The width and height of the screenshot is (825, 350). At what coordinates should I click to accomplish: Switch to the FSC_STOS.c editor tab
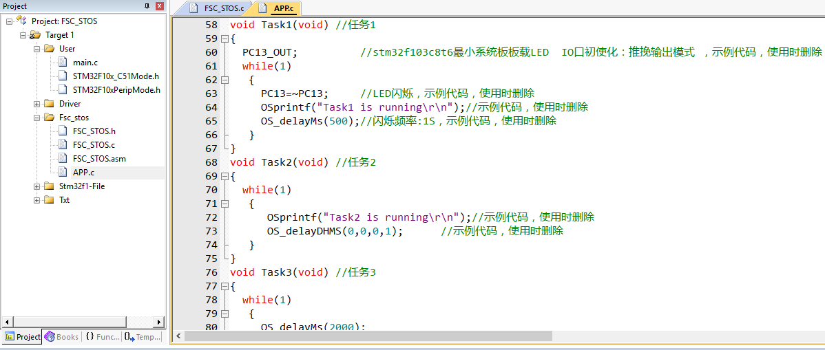(x=218, y=8)
